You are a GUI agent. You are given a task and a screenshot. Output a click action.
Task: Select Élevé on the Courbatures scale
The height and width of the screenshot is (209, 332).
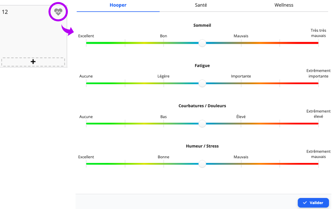(241, 117)
